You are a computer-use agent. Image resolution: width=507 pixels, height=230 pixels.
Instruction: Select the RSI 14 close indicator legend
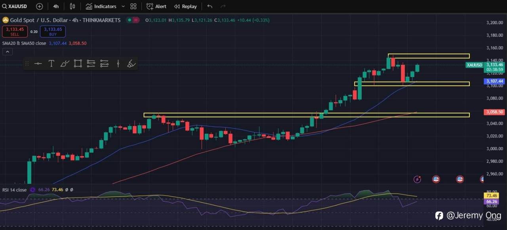click(x=15, y=190)
